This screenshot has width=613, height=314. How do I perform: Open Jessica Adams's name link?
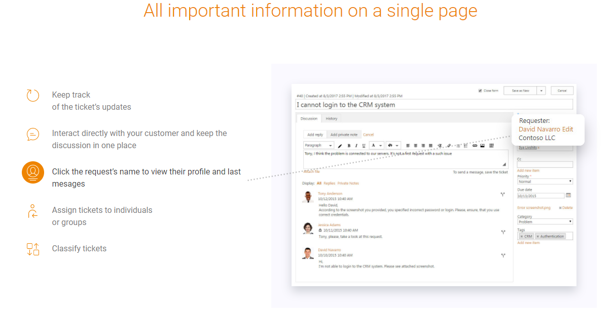329,225
